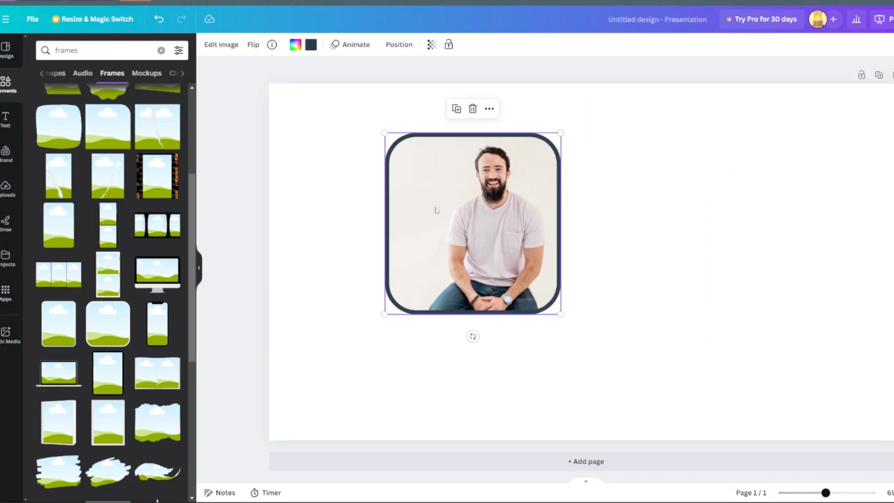Screen dimensions: 894x503
Task: Open the Text side panel
Action: [x=6, y=119]
